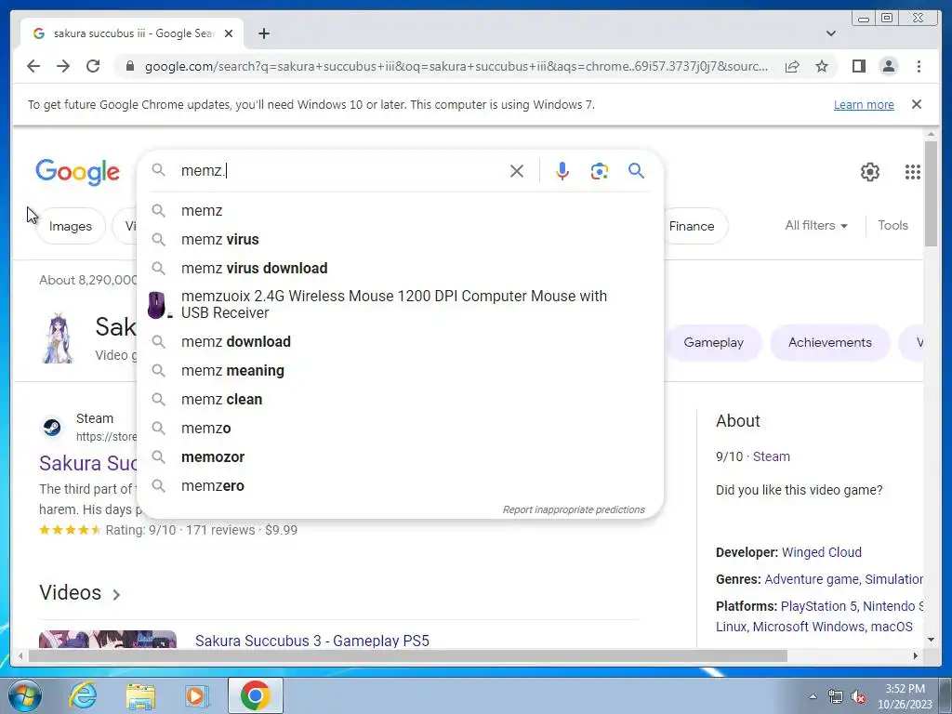Click the Sakura Succubus video thumbnail
952x714 pixels.
pyautogui.click(x=108, y=640)
